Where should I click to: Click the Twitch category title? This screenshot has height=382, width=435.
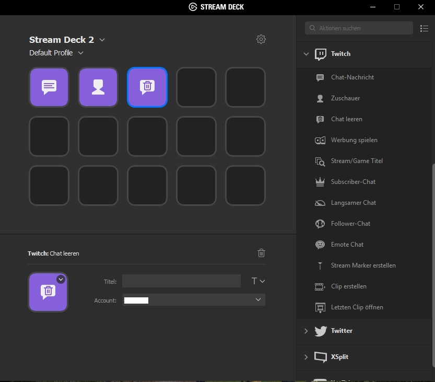[x=340, y=54]
